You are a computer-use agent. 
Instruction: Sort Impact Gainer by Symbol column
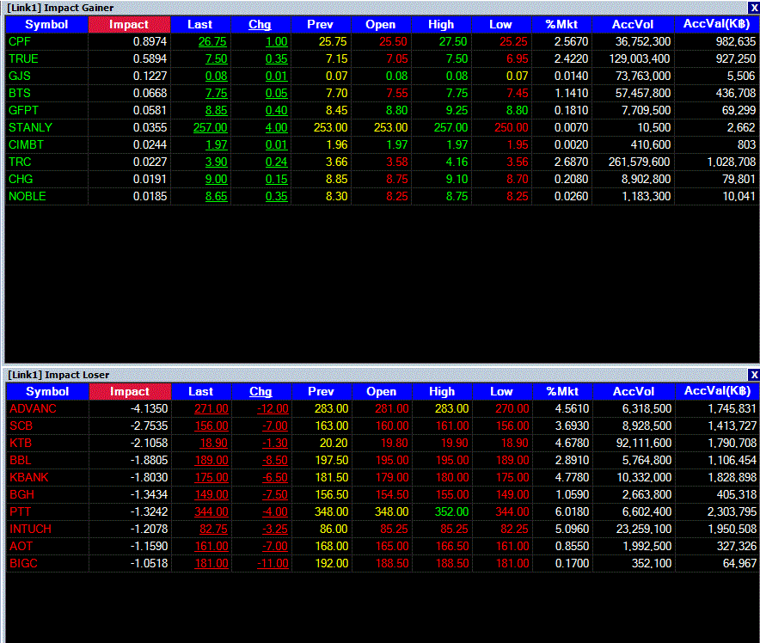(46, 25)
